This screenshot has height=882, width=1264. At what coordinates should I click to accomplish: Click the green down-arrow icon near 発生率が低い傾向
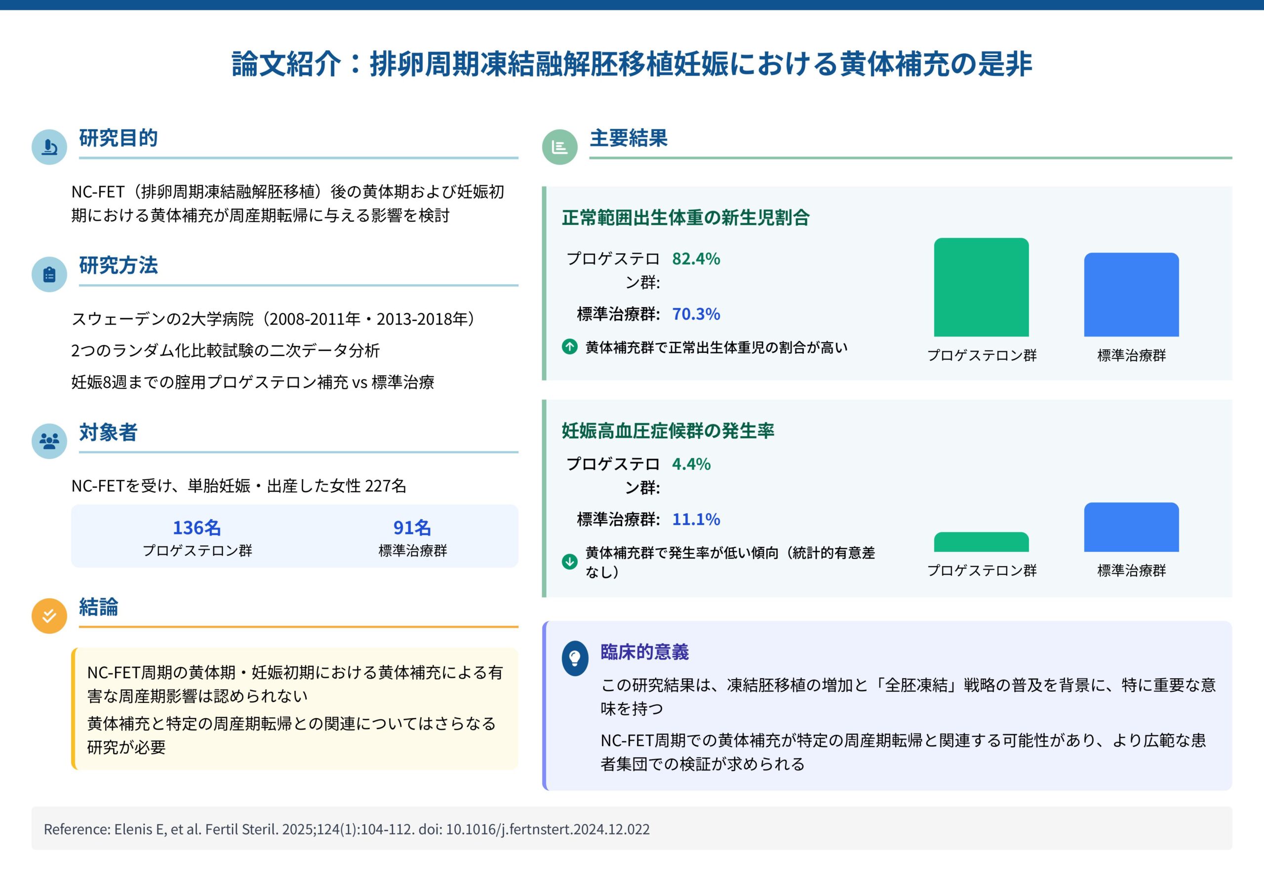pos(569,562)
